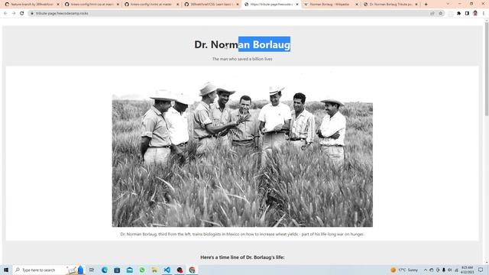Open the taskbar clock and date
This screenshot has width=489, height=275.
click(x=467, y=270)
